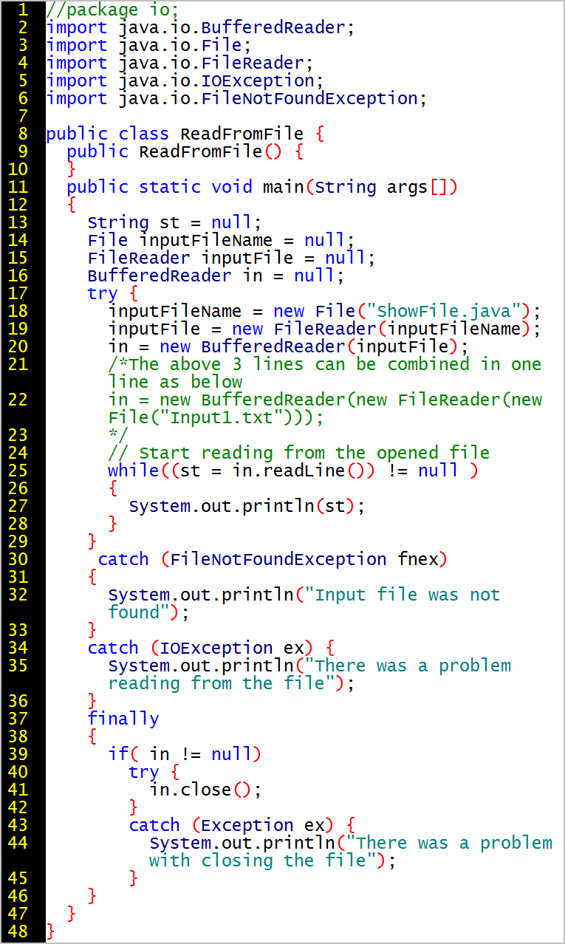Click the 'reading from the file");' text
This screenshot has width=565, height=944.
(x=231, y=684)
